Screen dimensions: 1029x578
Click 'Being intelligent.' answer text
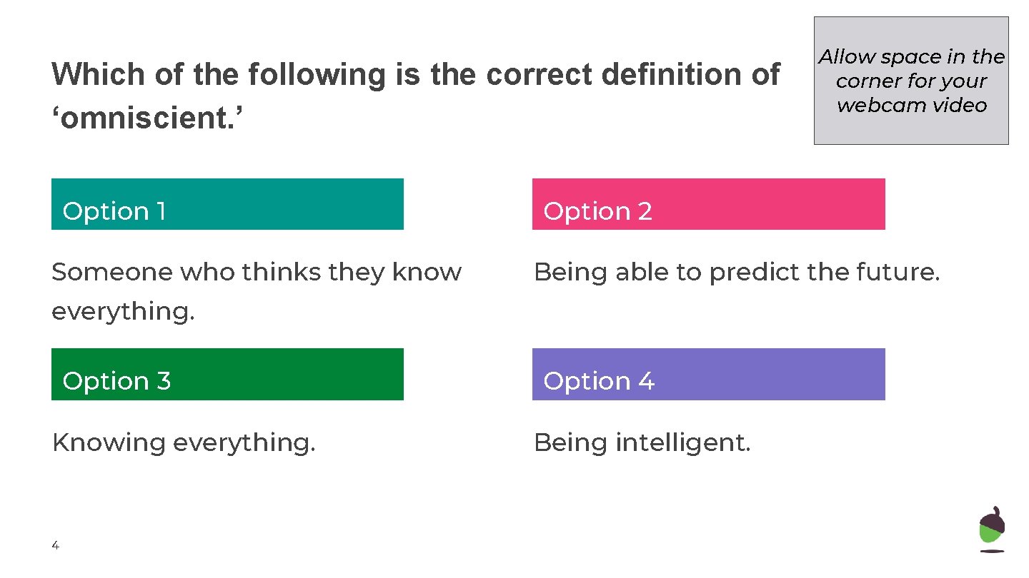pos(642,443)
